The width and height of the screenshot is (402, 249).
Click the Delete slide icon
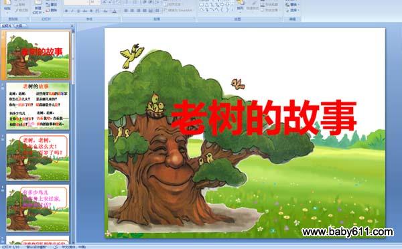pos(52,10)
